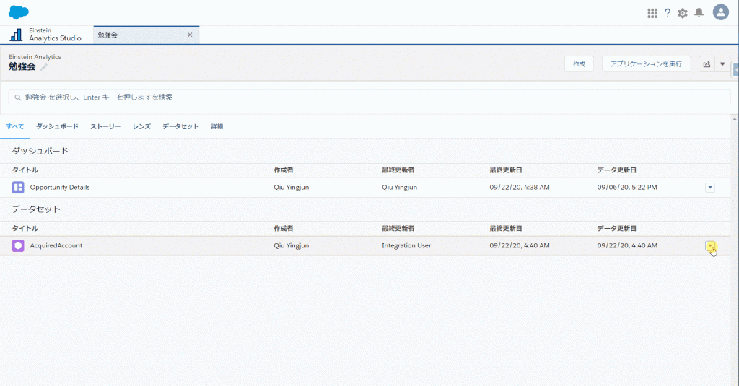The height and width of the screenshot is (386, 739).
Task: Click the Opportunity Details dashboard icon
Action: pos(18,188)
